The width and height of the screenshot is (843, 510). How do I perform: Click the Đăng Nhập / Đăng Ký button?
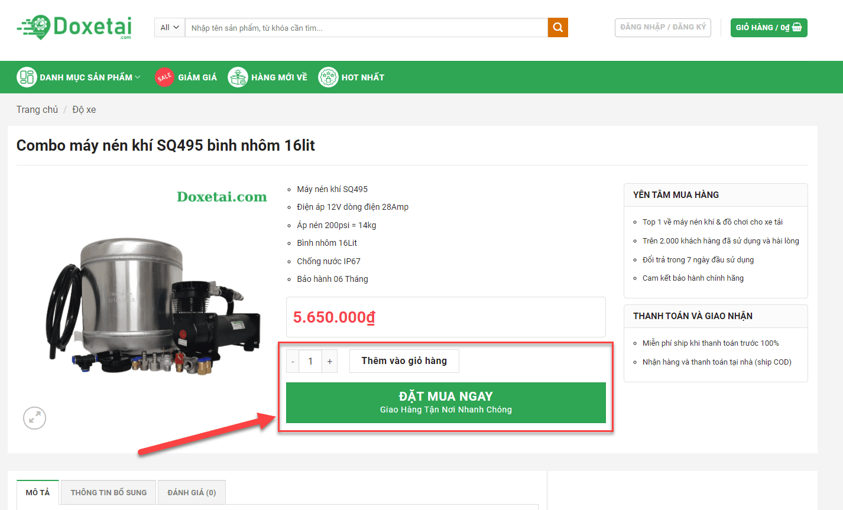[663, 28]
